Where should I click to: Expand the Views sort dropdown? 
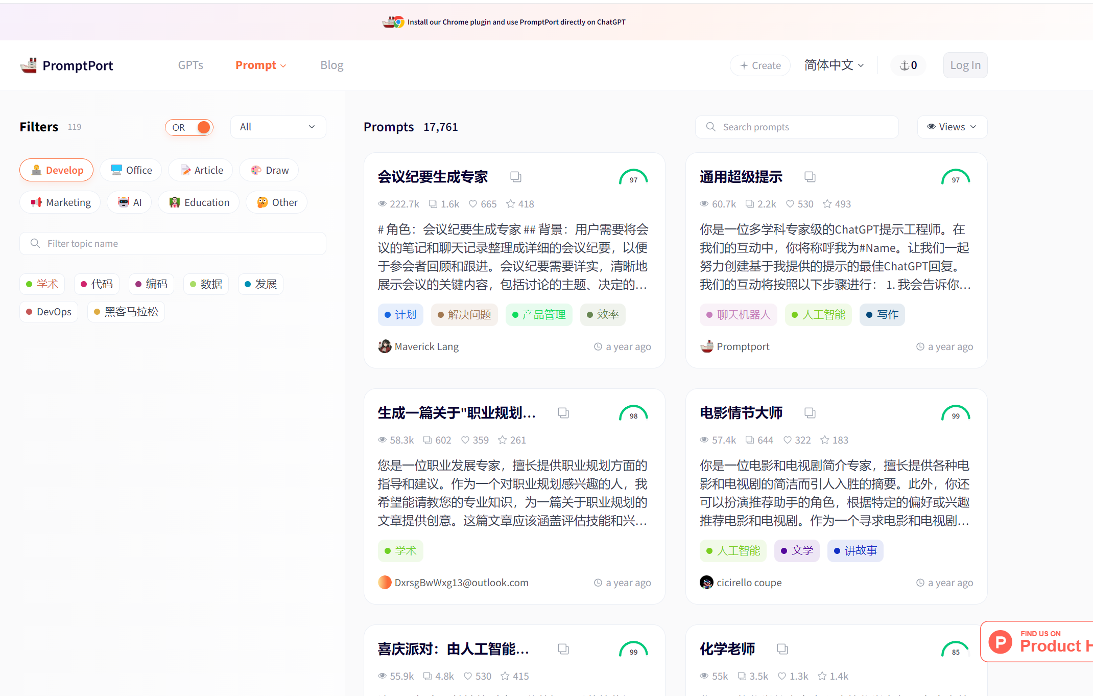[952, 127]
